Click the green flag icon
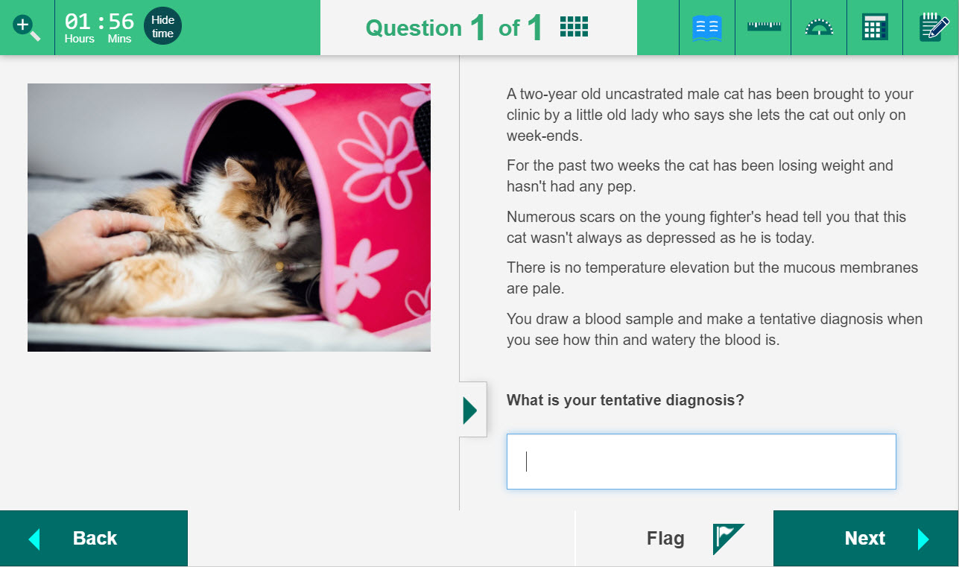959x567 pixels. tap(727, 538)
